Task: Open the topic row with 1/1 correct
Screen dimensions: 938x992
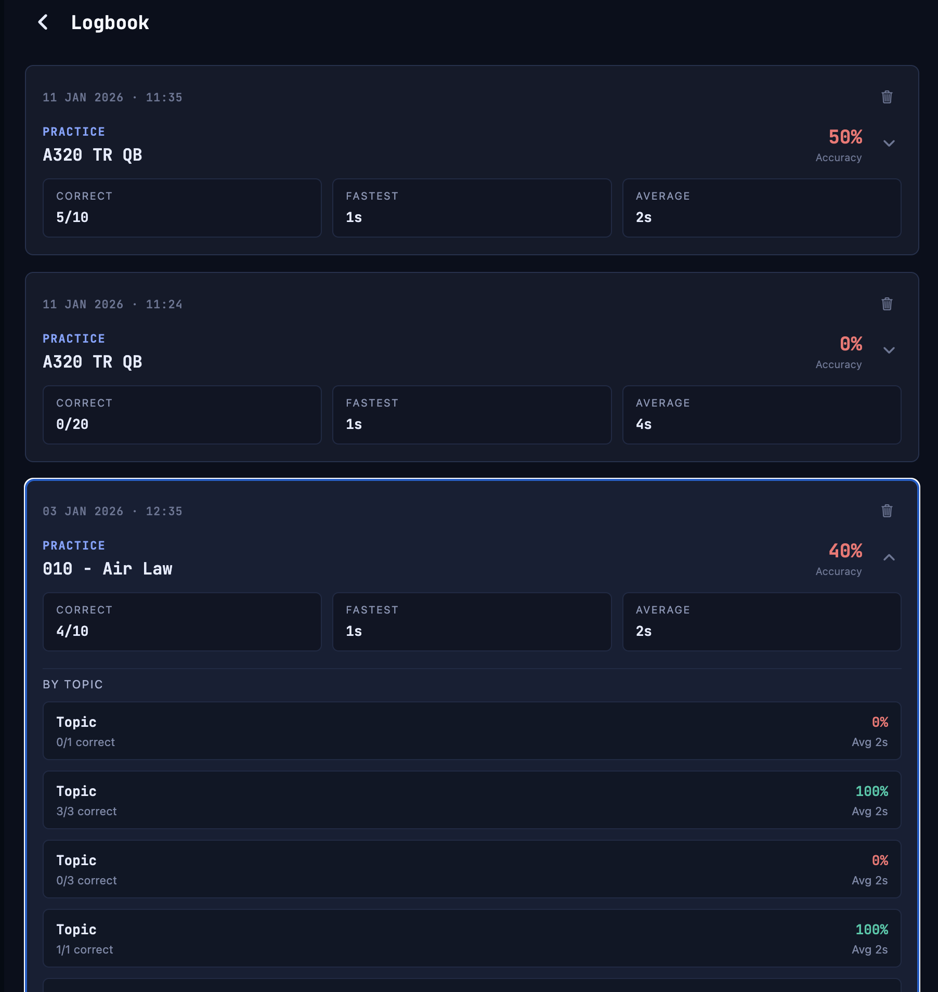Action: coord(472,938)
